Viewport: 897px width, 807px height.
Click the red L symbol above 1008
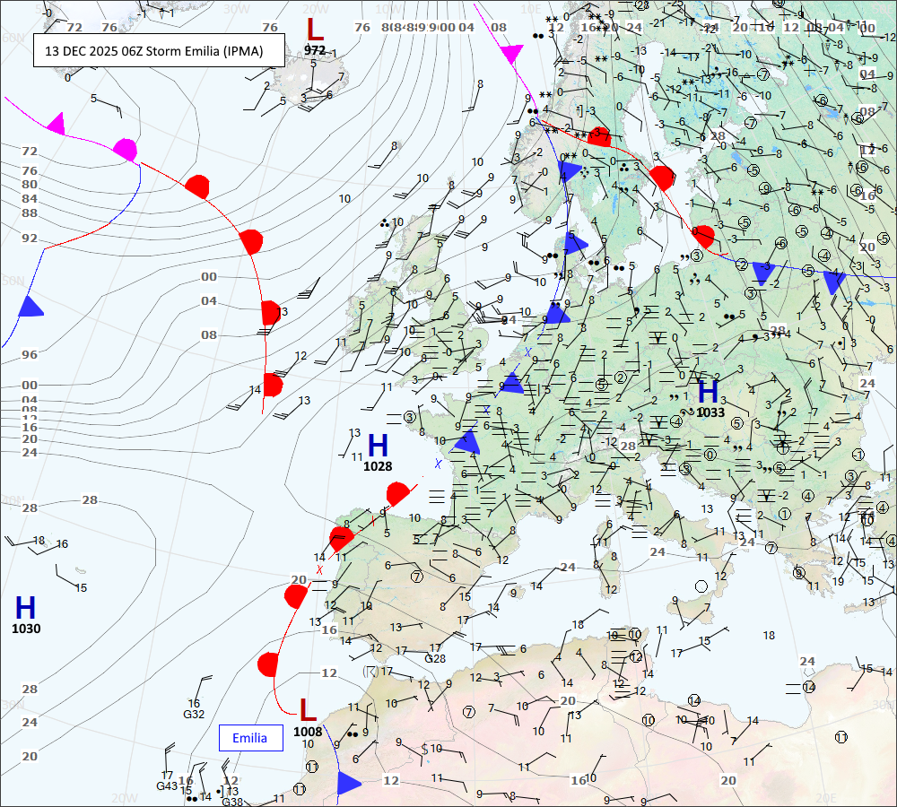coord(308,710)
